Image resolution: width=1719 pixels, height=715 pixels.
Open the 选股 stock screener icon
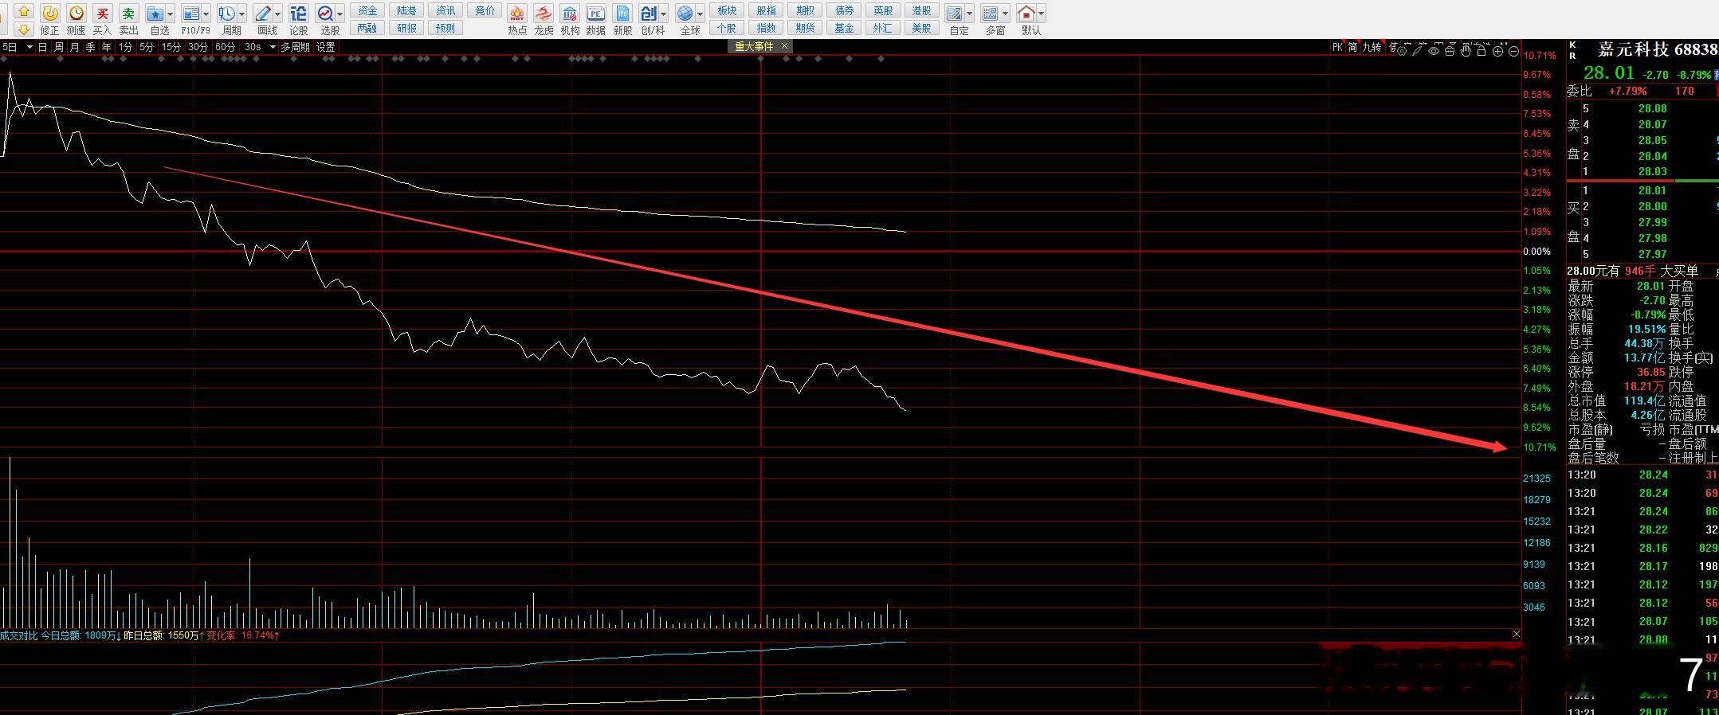pos(325,14)
